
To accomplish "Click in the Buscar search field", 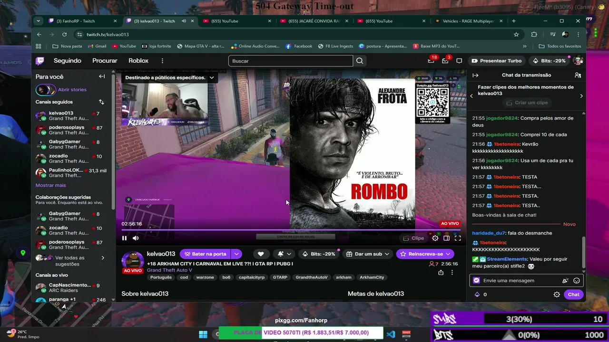I will 291,61.
